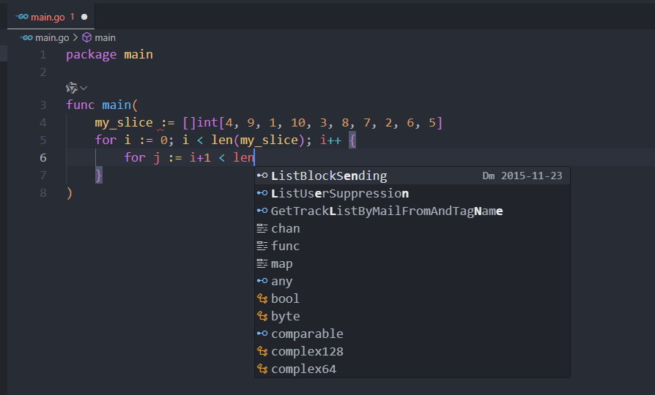Select any interface suggestion
This screenshot has width=655, height=395.
[412, 281]
